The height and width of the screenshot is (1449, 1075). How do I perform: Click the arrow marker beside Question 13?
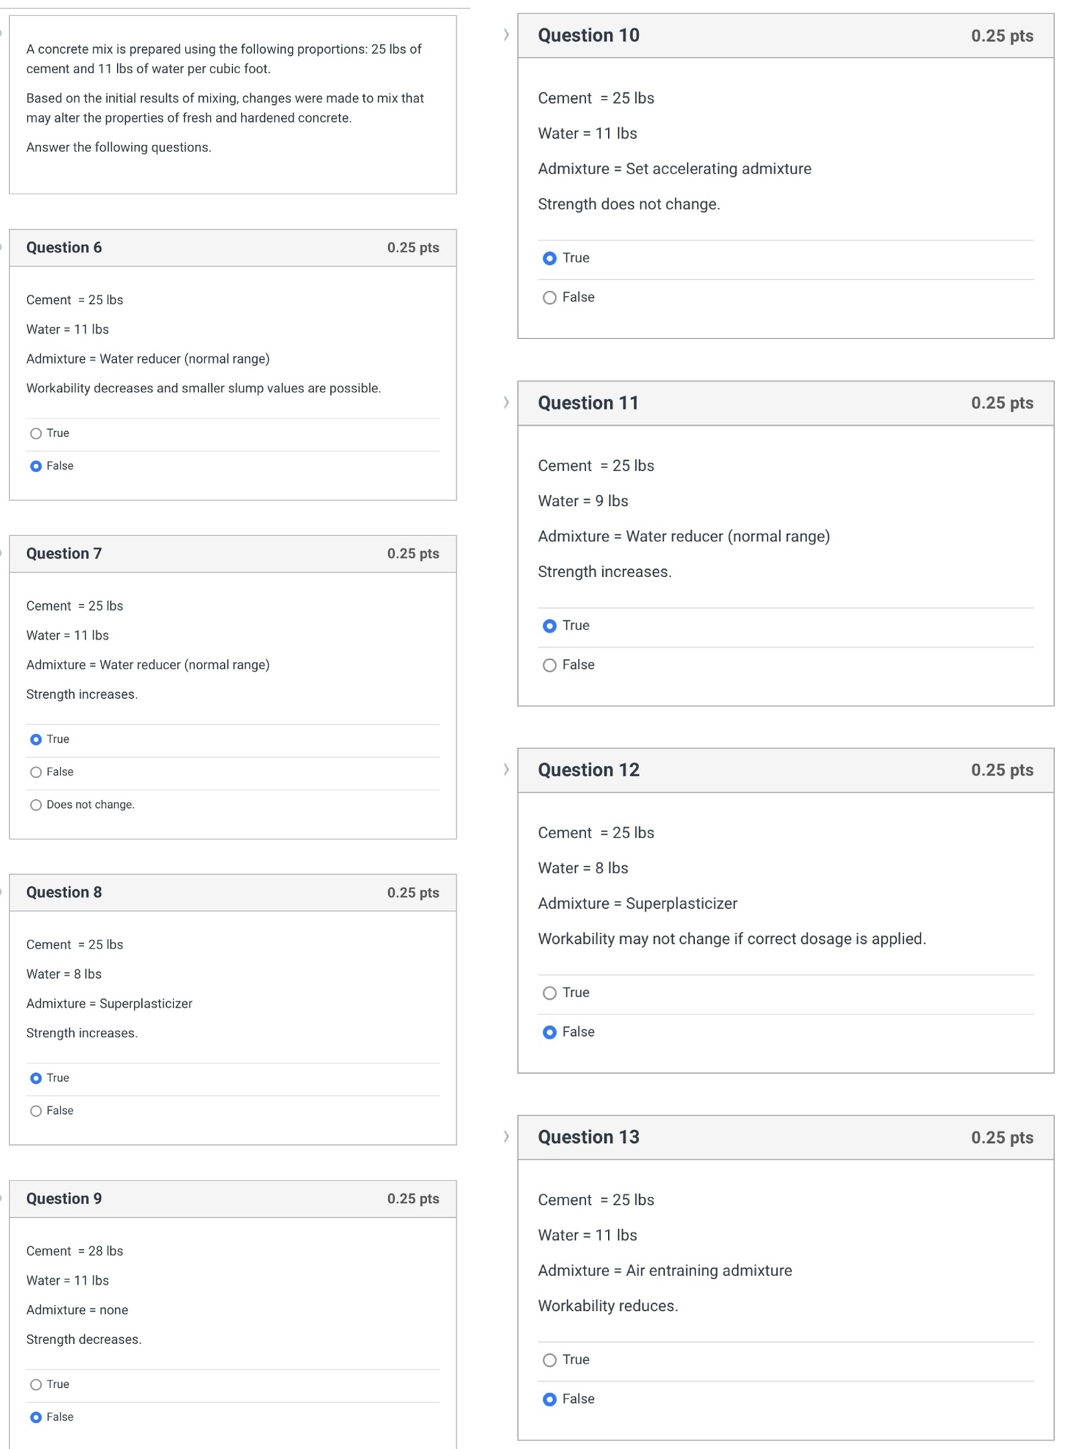tap(506, 1137)
